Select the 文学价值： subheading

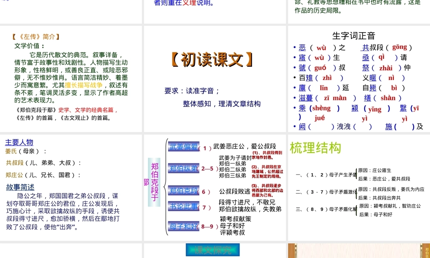tap(30, 46)
